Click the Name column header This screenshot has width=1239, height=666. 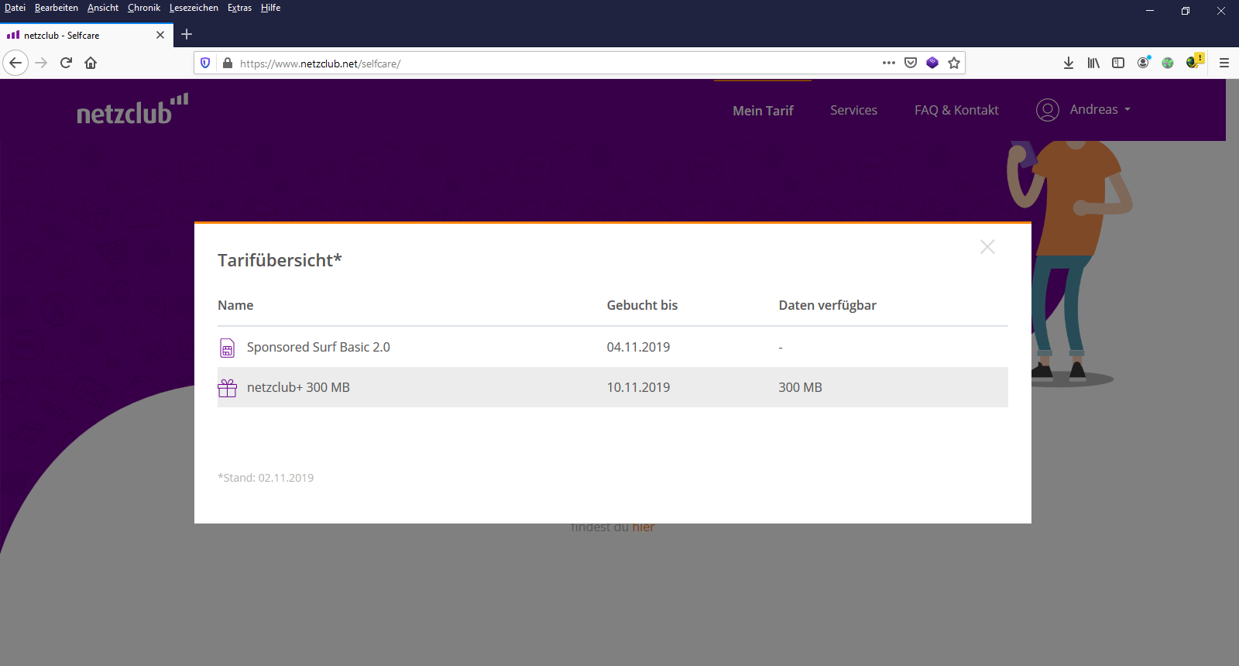(x=235, y=305)
